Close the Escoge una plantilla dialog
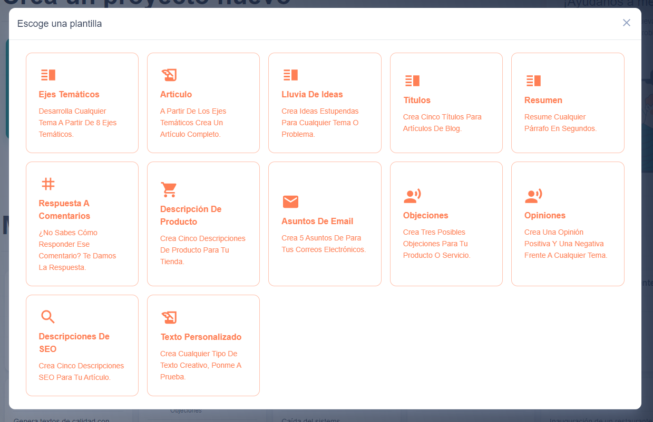The image size is (653, 422). (627, 23)
